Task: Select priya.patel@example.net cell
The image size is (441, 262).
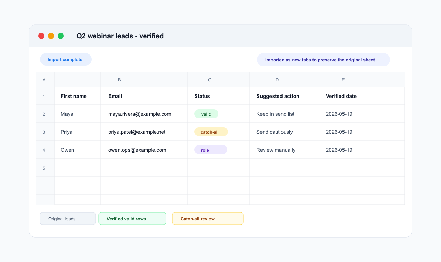Action: [144, 132]
